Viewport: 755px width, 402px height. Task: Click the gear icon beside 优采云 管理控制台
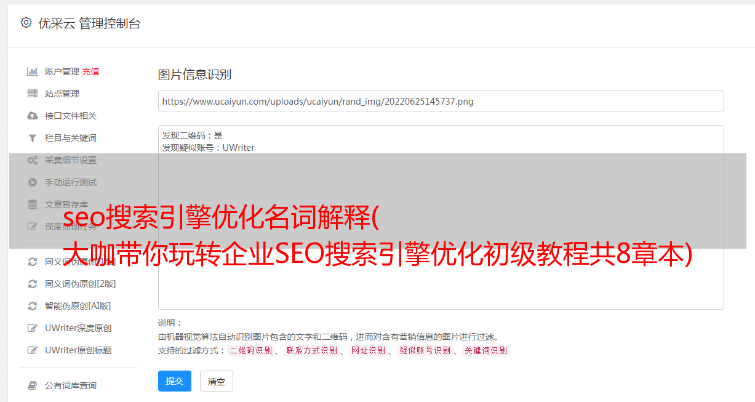click(26, 23)
